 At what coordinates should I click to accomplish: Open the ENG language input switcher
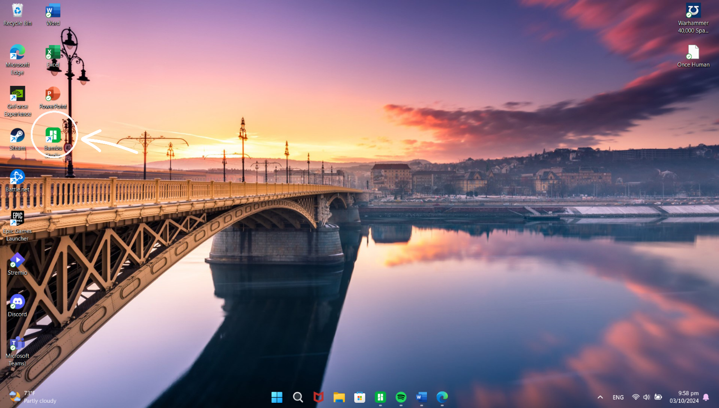pos(618,397)
